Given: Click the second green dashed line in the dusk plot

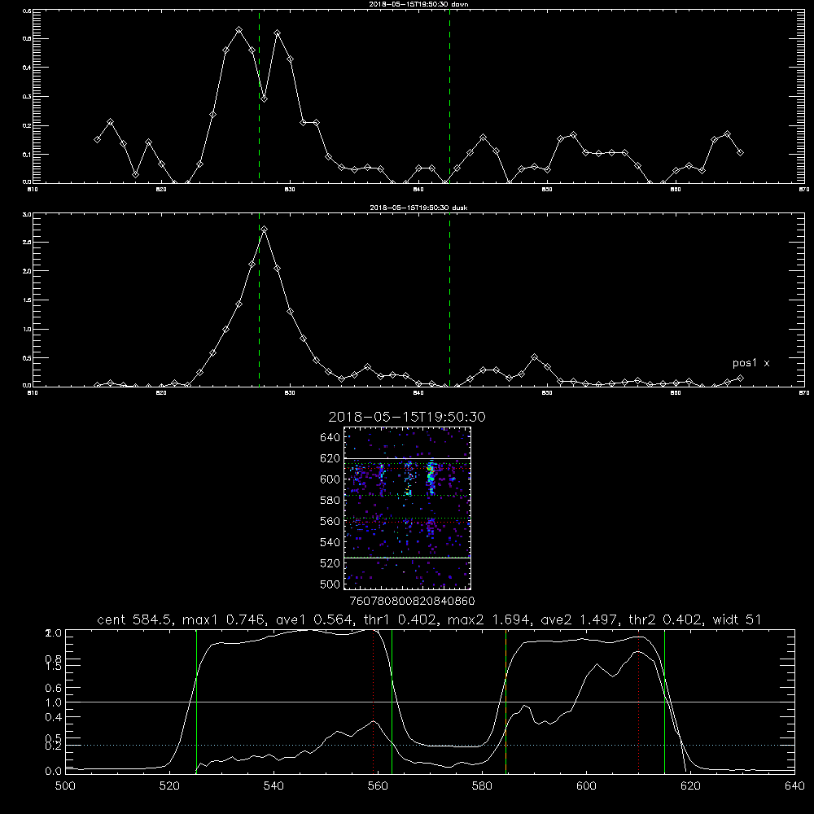Looking at the screenshot, I should (x=449, y=300).
